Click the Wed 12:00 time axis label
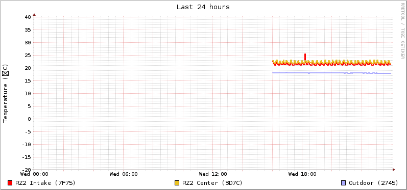The width and height of the screenshot is (407, 190). 213,174
